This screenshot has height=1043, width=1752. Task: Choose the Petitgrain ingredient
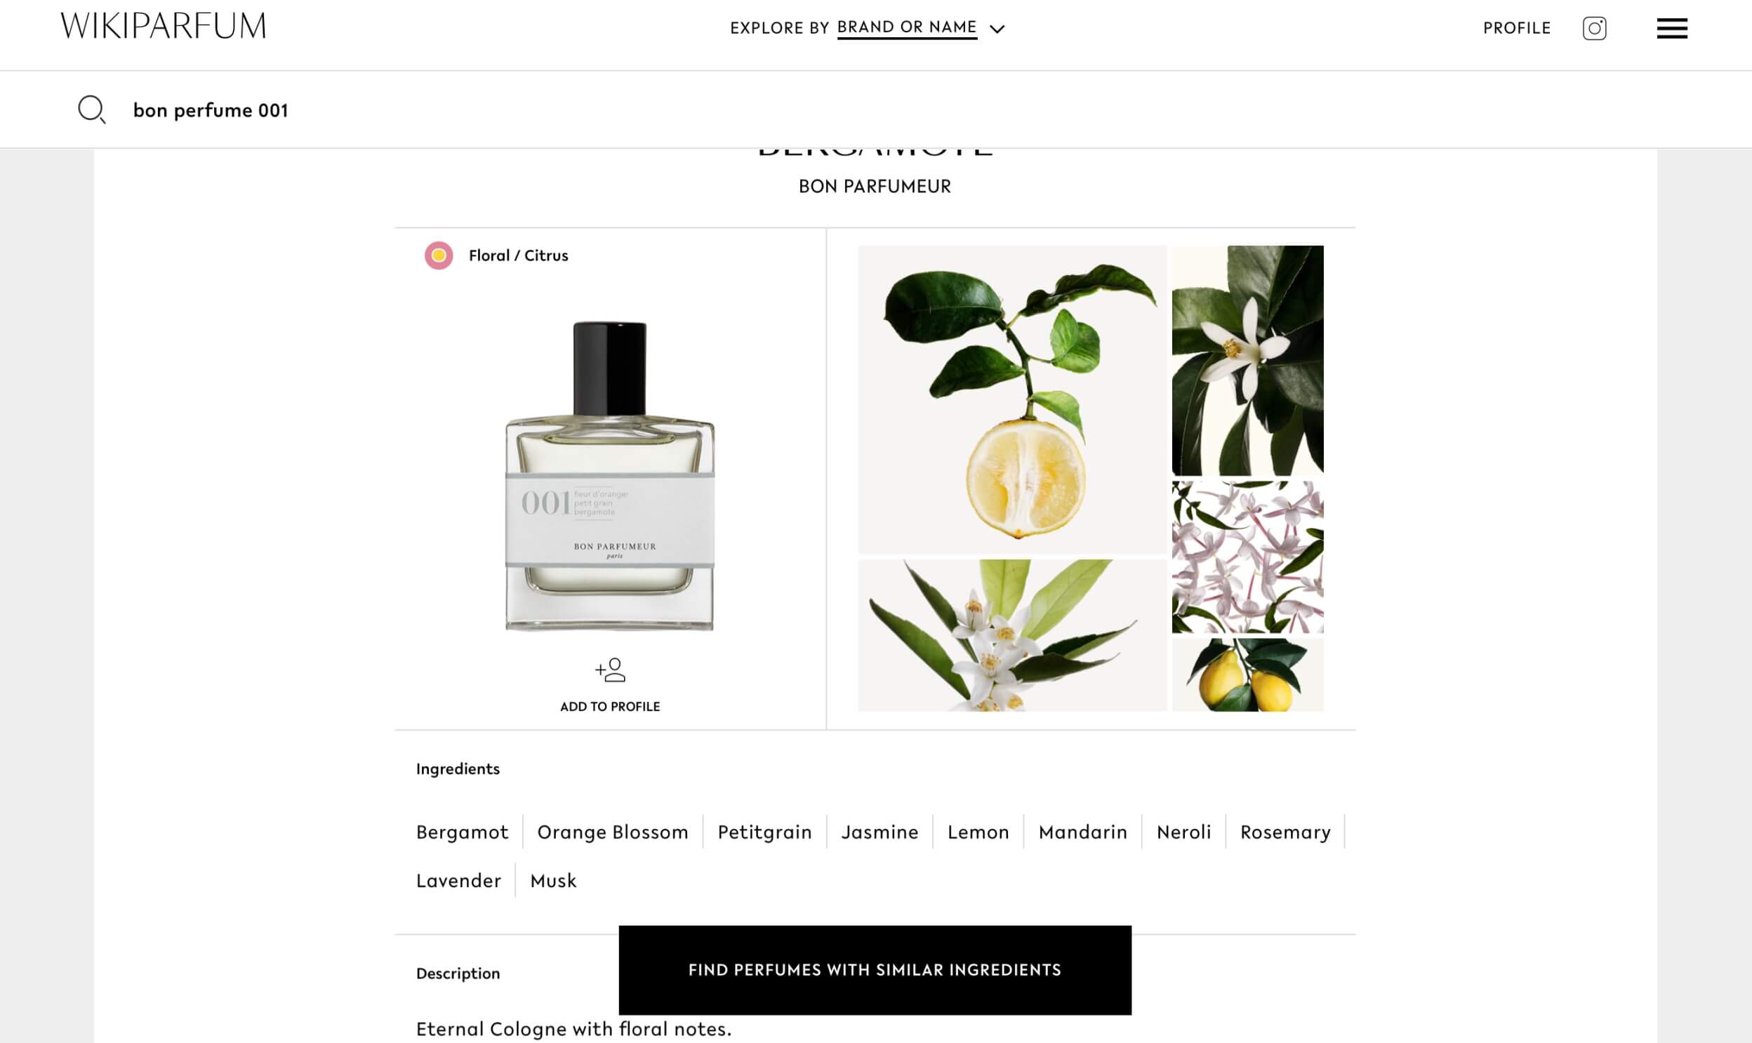(764, 832)
